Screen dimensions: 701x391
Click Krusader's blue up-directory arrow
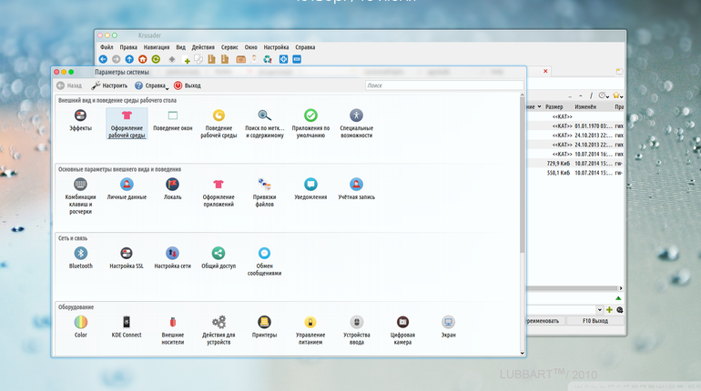click(x=129, y=59)
